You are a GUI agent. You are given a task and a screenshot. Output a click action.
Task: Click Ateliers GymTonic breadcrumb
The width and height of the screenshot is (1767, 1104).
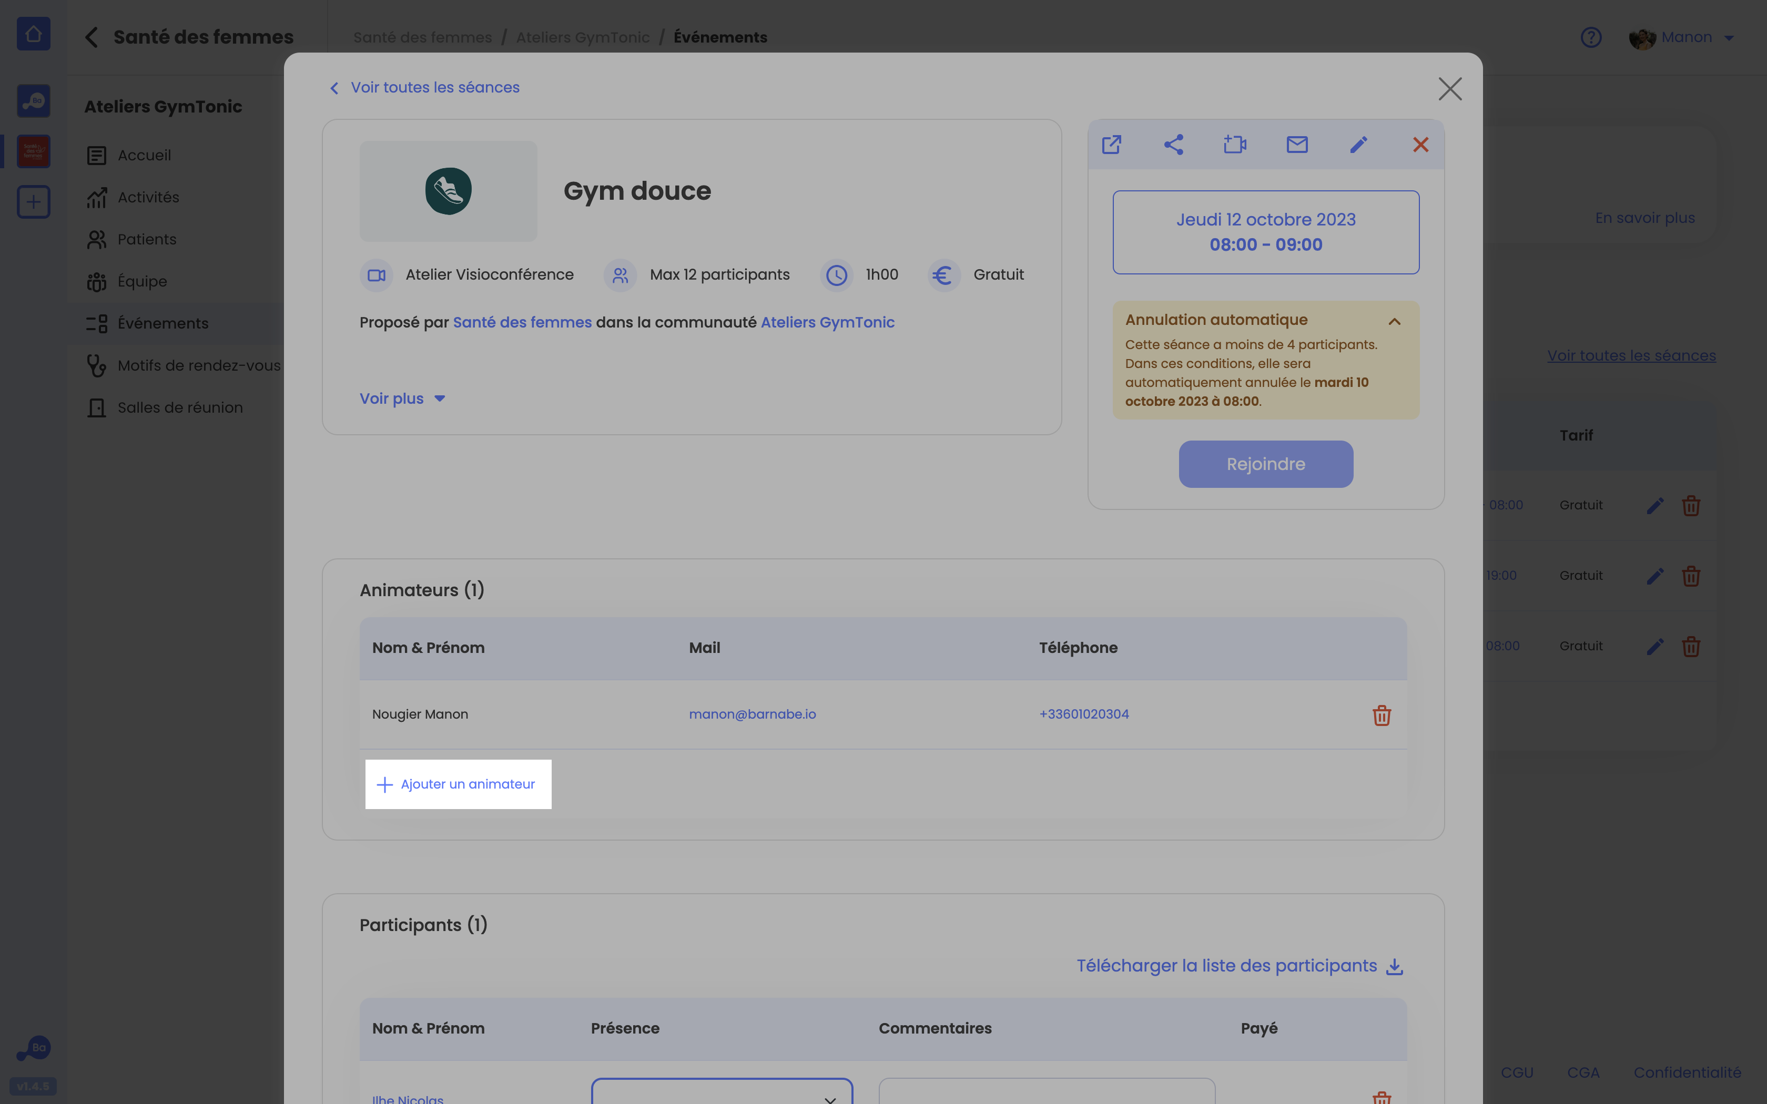[583, 37]
